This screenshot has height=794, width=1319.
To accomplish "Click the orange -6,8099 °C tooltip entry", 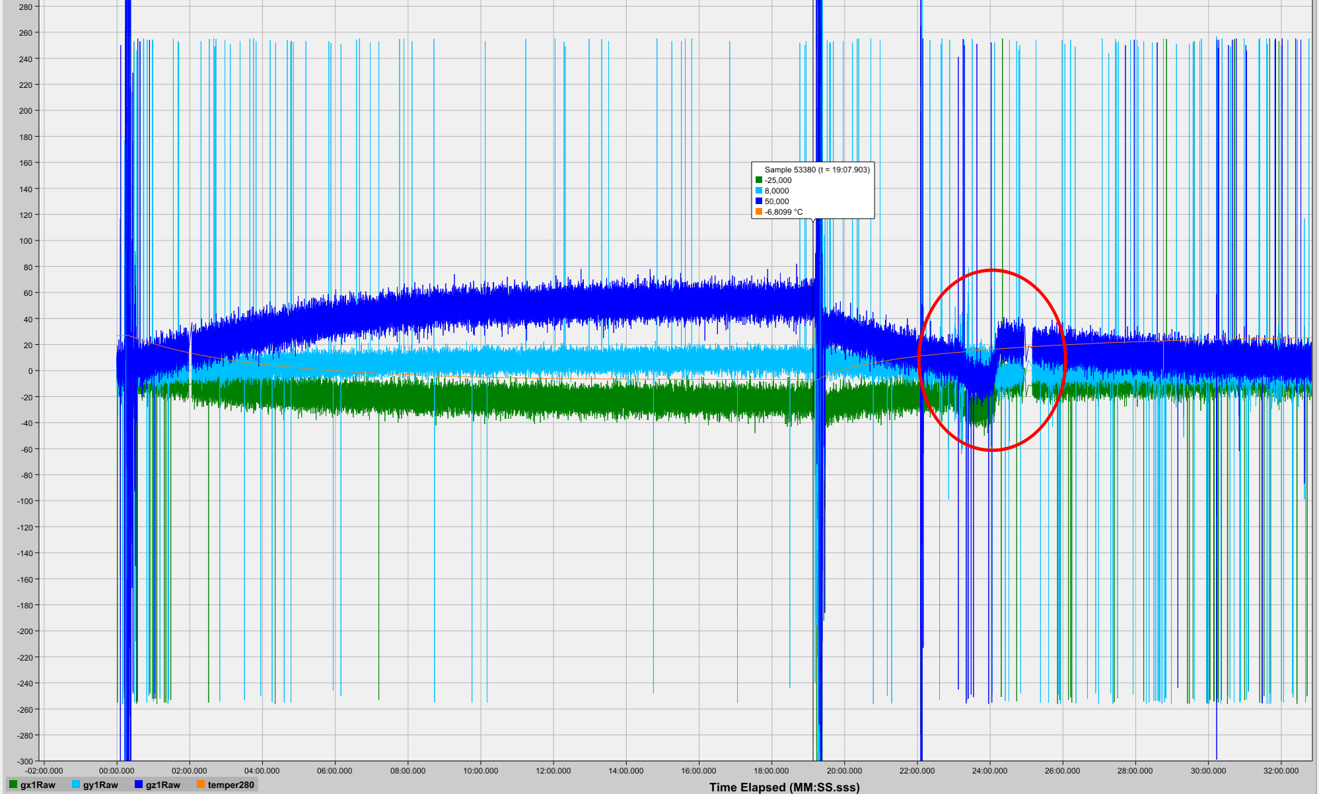I will pyautogui.click(x=783, y=212).
